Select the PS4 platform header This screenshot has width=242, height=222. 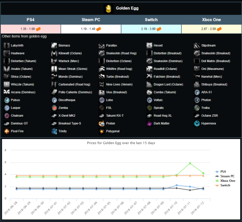coord(31,20)
